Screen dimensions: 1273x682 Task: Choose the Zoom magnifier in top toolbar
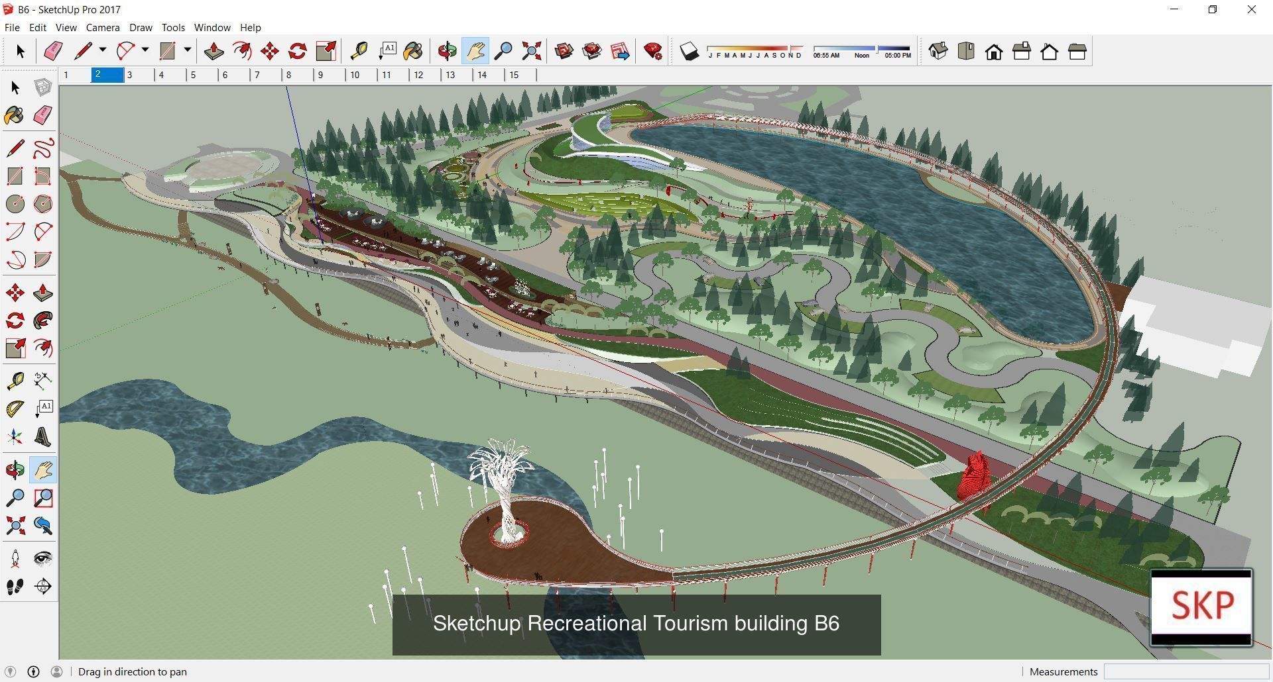[x=503, y=51]
